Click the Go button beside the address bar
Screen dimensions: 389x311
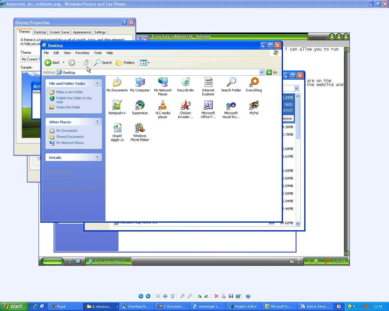272,72
